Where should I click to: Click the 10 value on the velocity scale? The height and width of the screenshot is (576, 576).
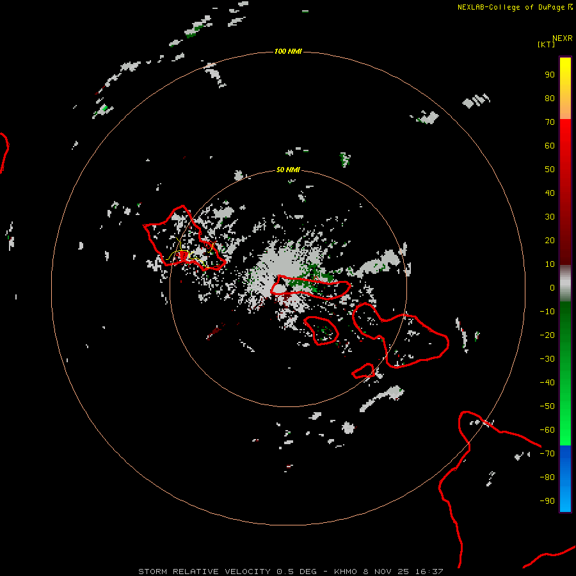click(550, 264)
